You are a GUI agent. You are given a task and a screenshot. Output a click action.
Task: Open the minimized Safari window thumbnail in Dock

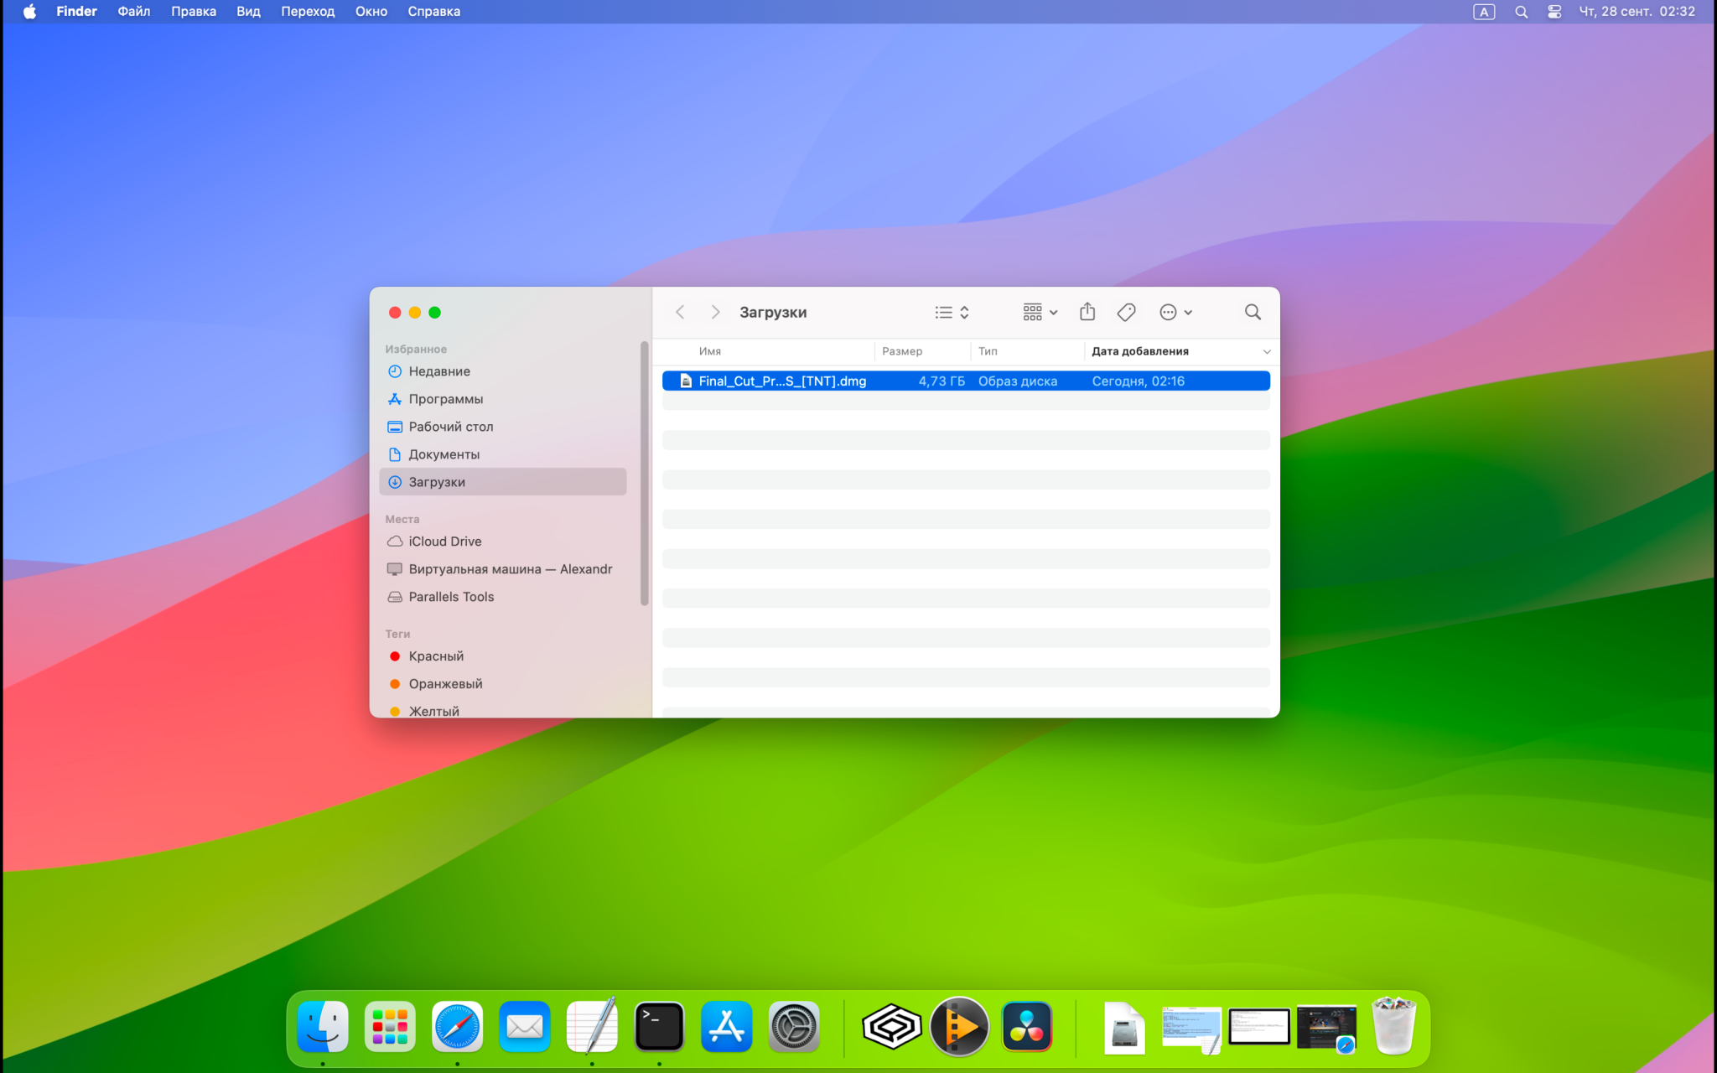coord(1326,1029)
